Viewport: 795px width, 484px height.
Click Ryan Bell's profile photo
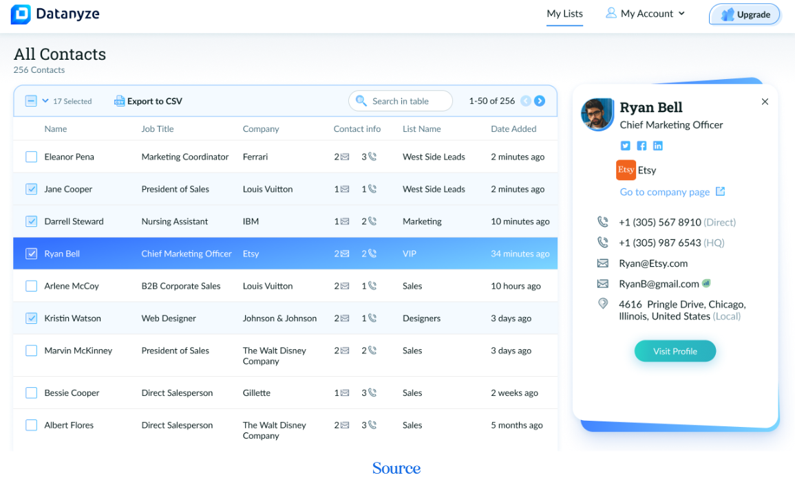(x=597, y=114)
